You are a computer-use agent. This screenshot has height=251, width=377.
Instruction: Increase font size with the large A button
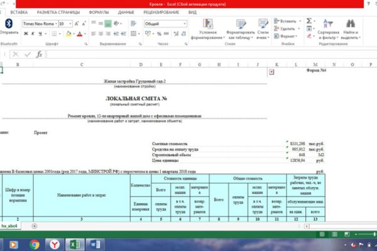tap(77, 24)
